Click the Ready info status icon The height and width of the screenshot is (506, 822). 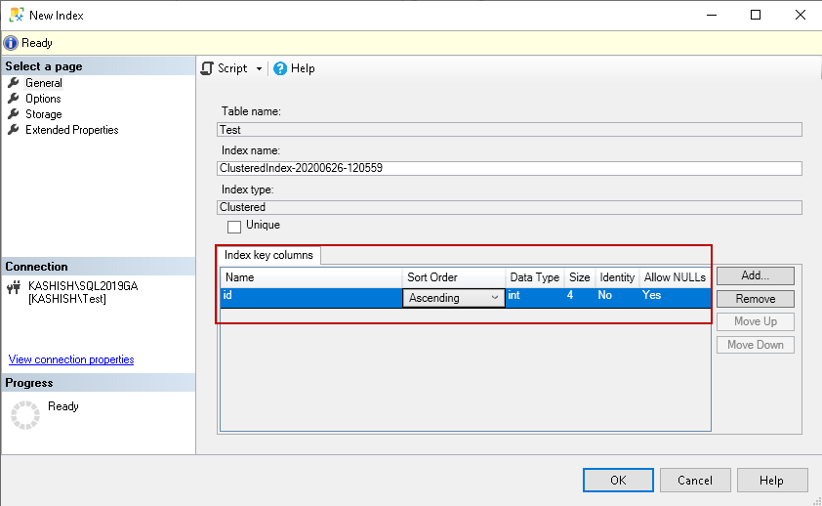point(11,43)
